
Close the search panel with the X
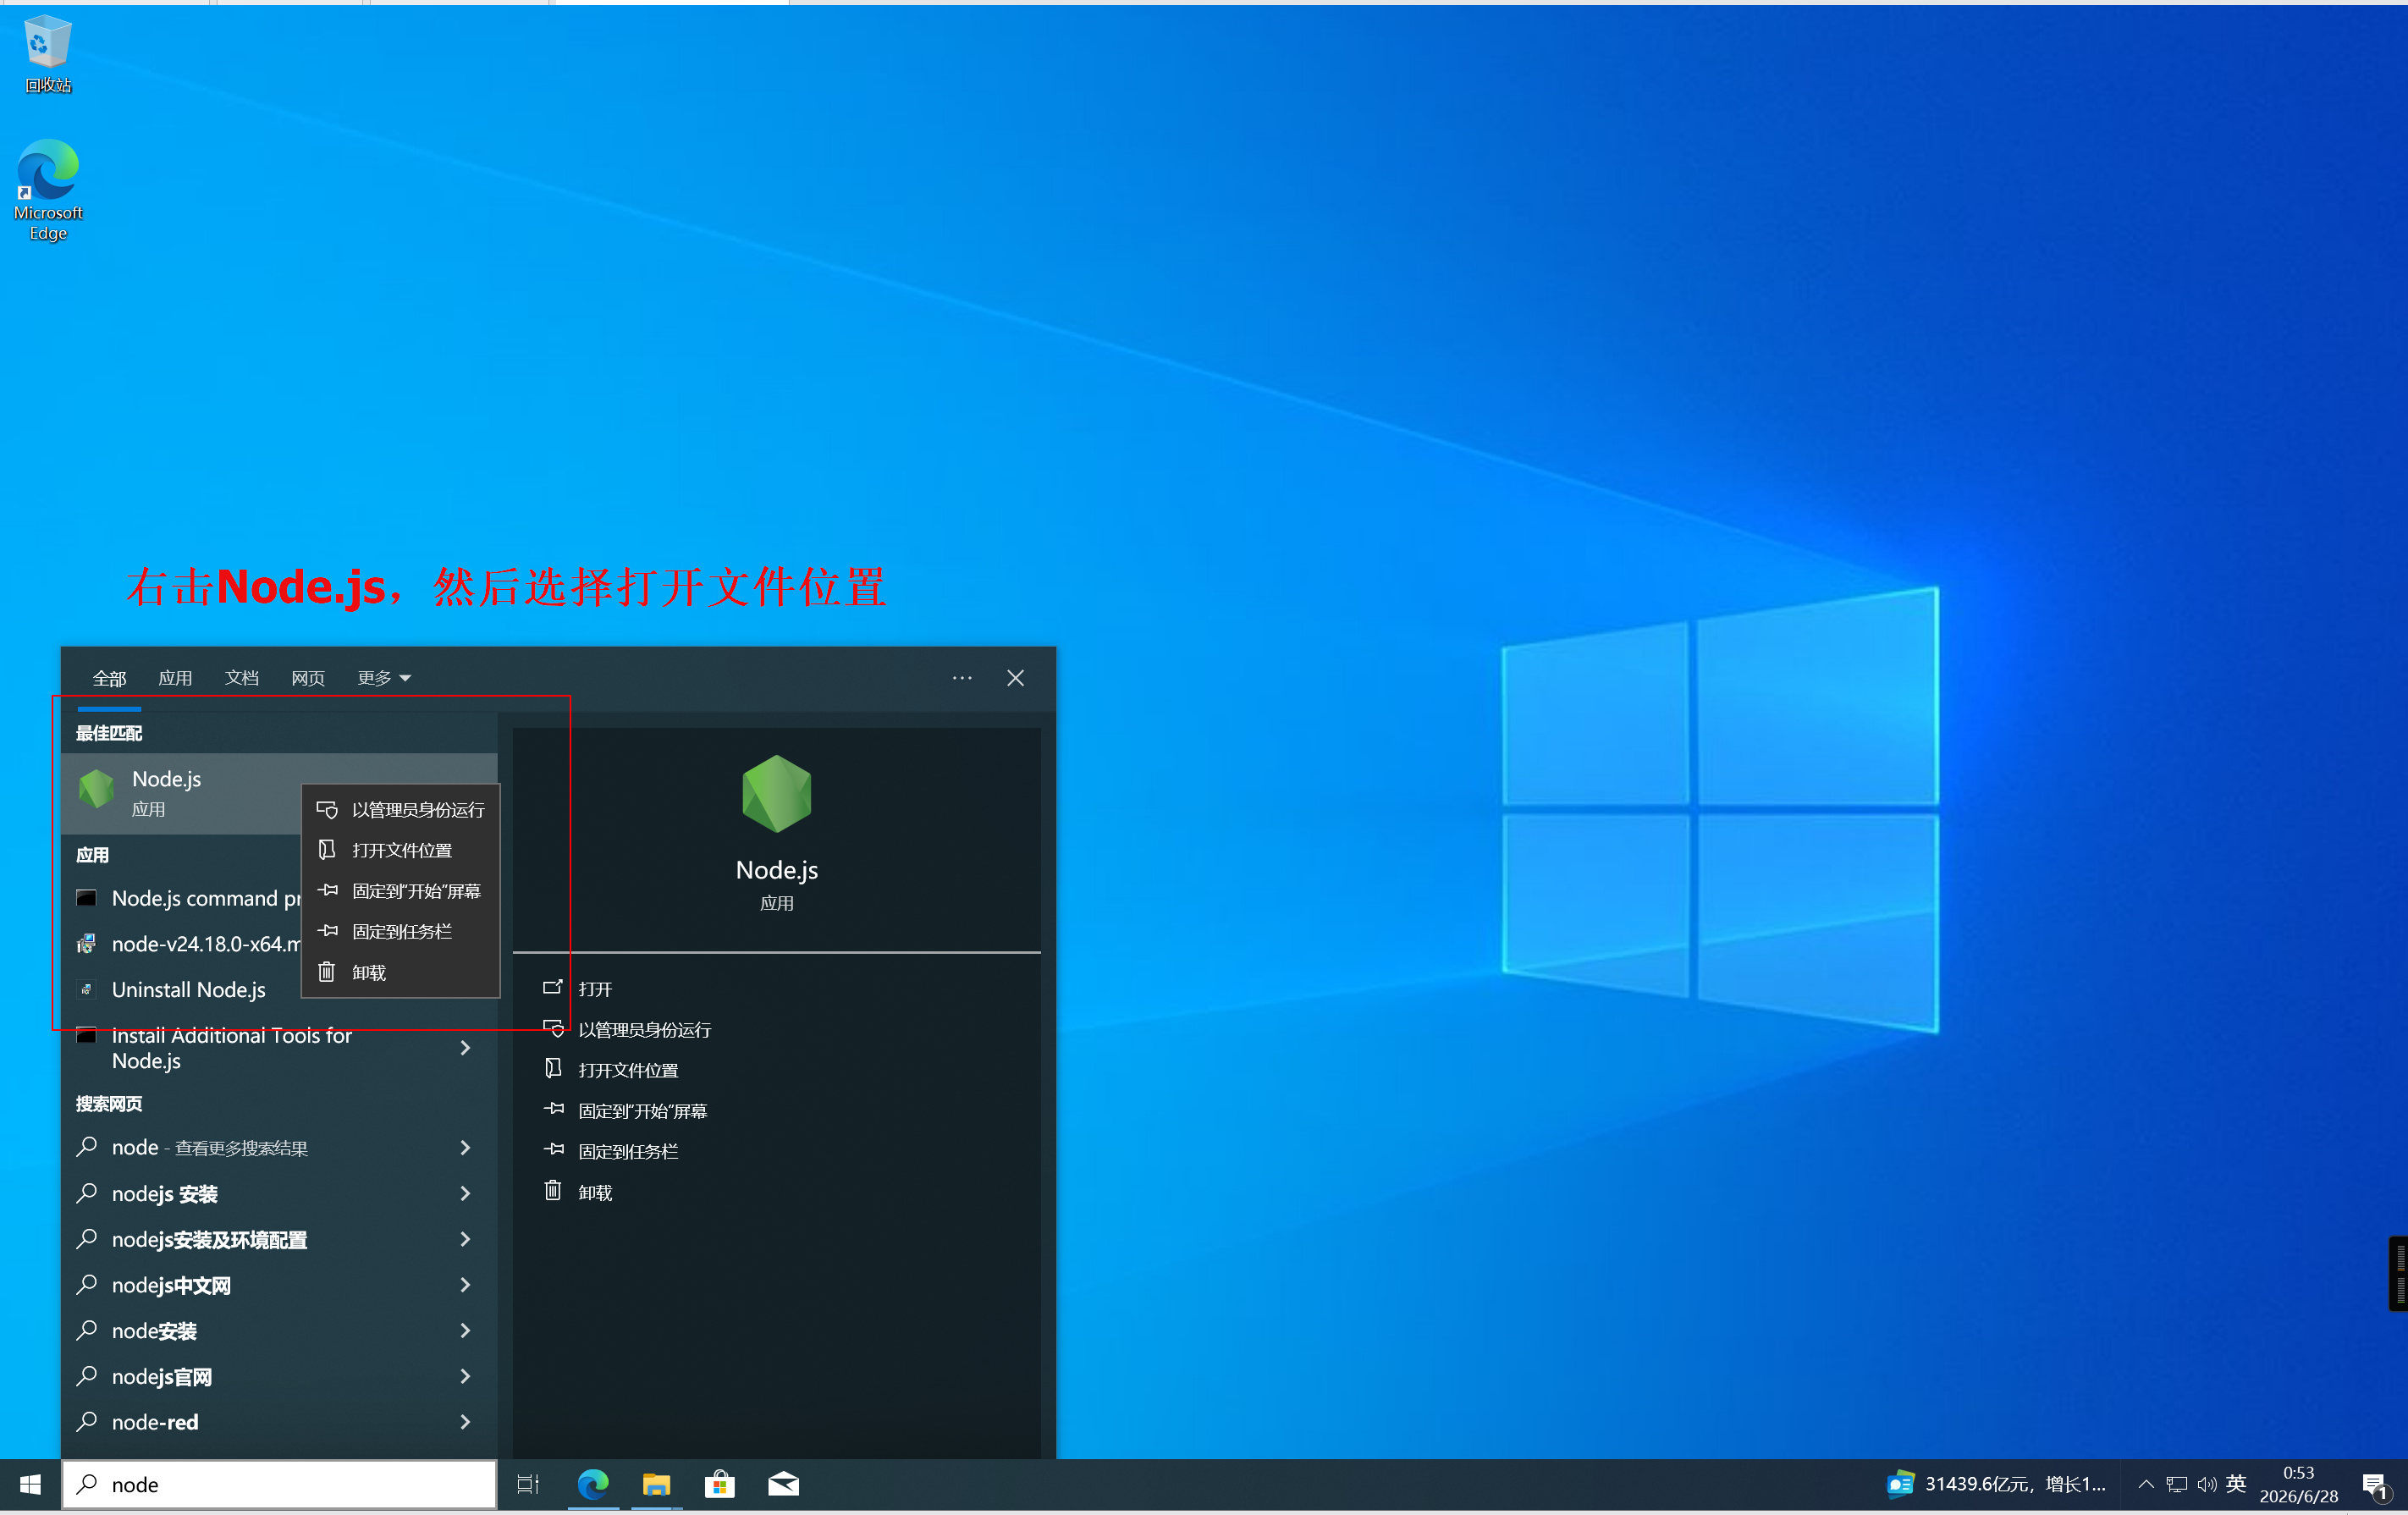[1015, 678]
